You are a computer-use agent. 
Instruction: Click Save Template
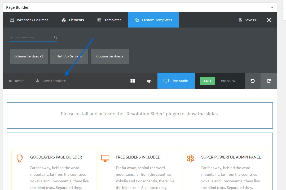tap(51, 81)
